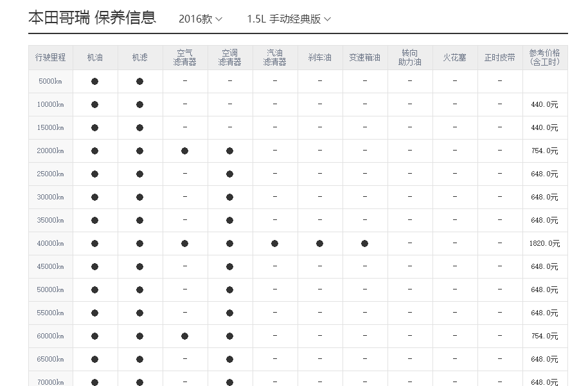The width and height of the screenshot is (588, 386).
Task: Open the 2016款 model year dropdown
Action: 200,19
